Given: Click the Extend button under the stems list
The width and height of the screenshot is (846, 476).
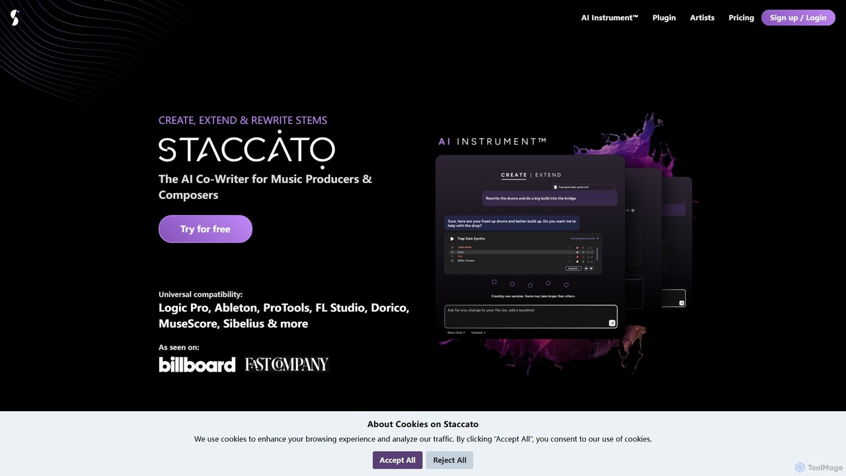Looking at the screenshot, I should [x=573, y=268].
